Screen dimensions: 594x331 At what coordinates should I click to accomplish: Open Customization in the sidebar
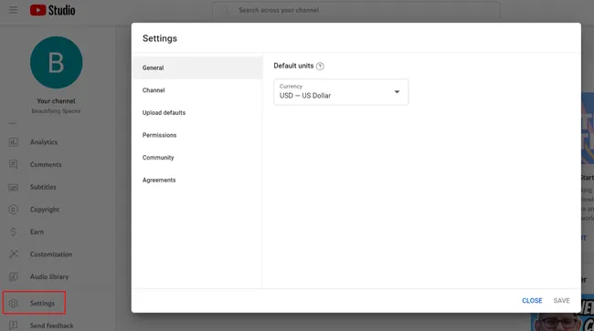tap(51, 254)
